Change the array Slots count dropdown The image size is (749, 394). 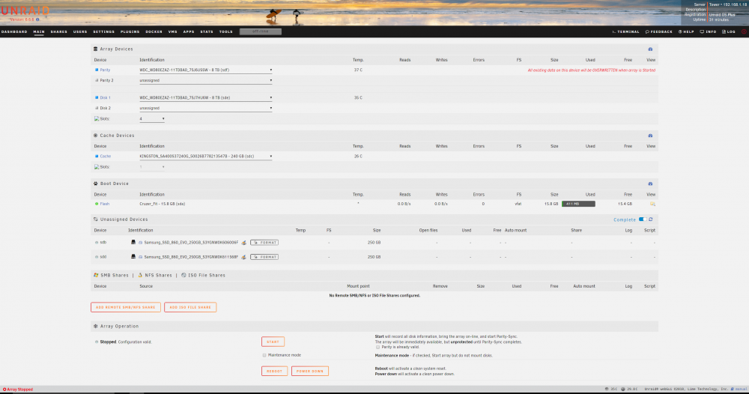(152, 119)
